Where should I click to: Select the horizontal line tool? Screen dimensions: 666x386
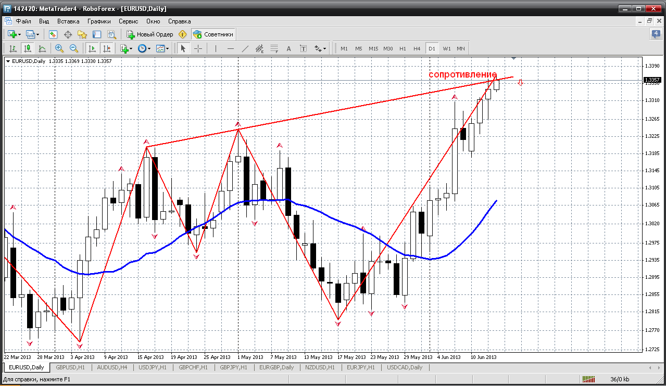click(231, 48)
